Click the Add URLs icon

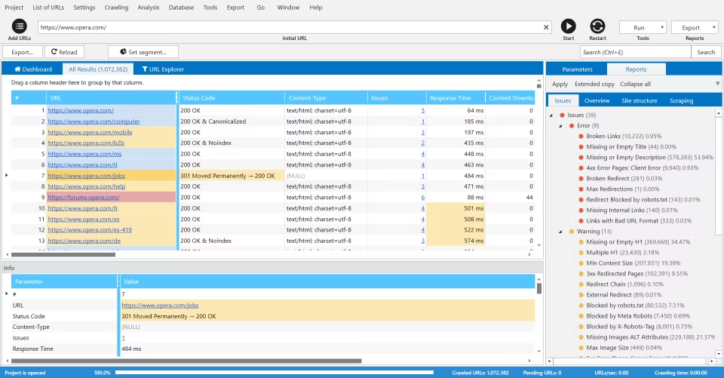tap(20, 26)
